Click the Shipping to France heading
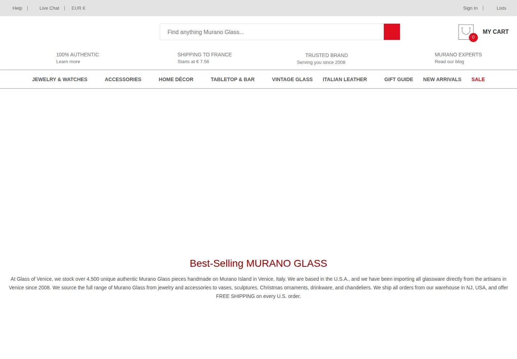This screenshot has width=517, height=359. coord(205,55)
